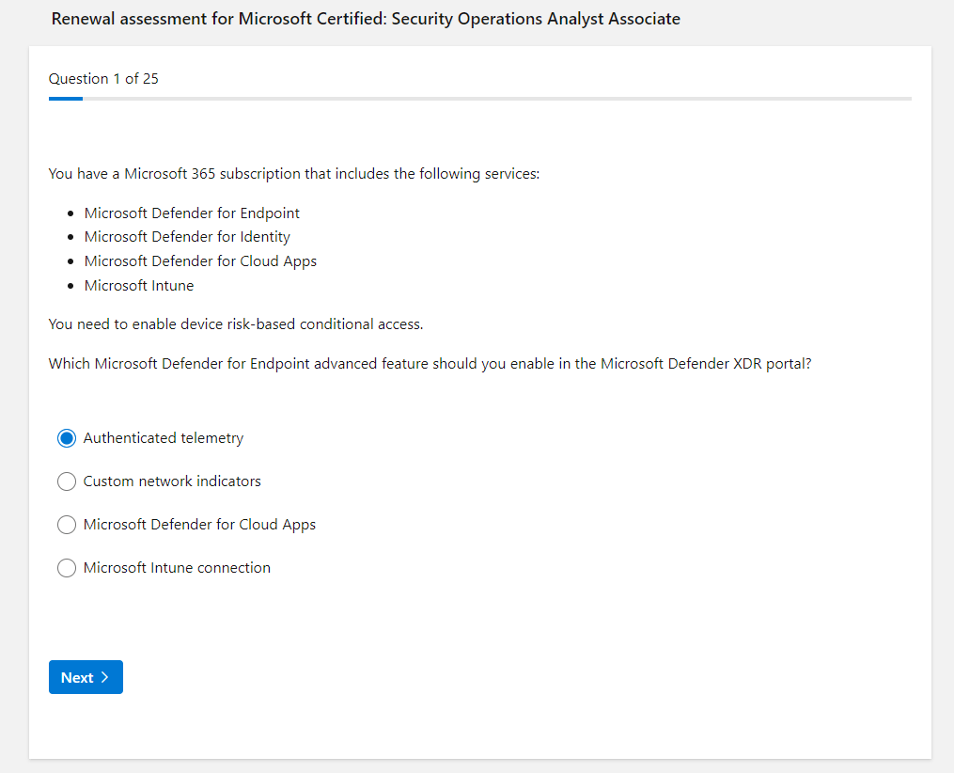Click the "Microsoft Intune" bulleted list item
The image size is (954, 773).
[x=139, y=286]
